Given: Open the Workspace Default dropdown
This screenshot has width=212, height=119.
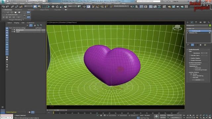Looking at the screenshot, I should click(x=37, y=1).
